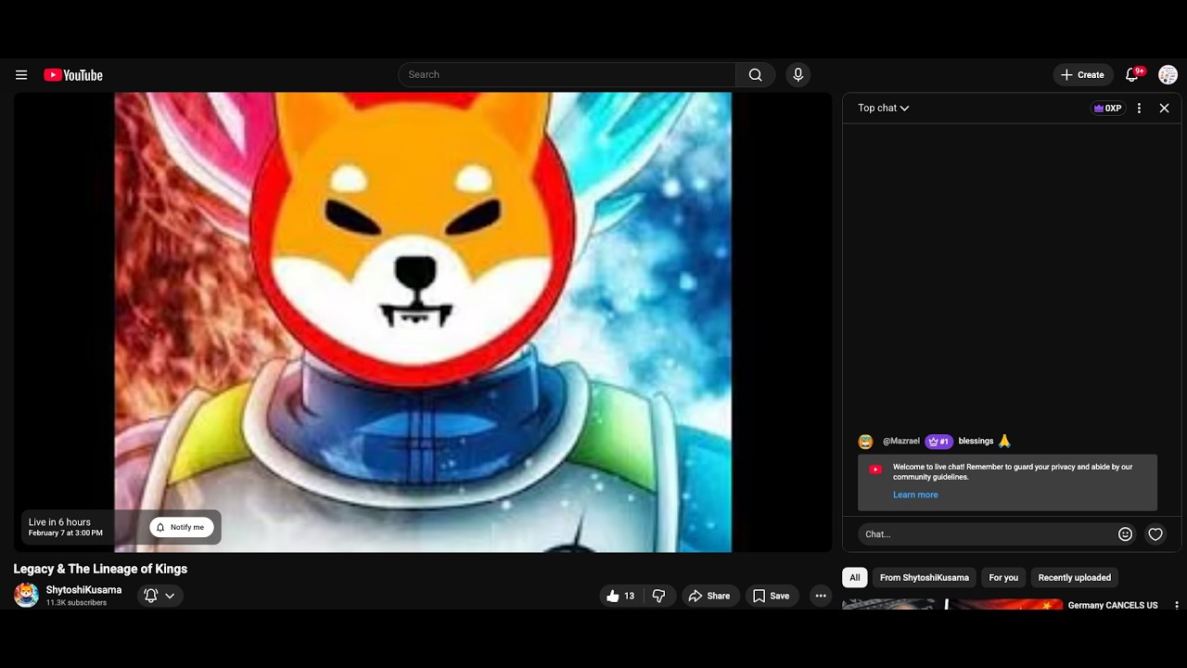Click the video title Legacy & The Lineage of Kings
1187x668 pixels.
(x=100, y=569)
